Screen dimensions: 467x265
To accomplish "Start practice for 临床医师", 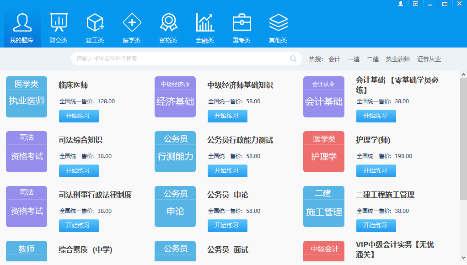I will pyautogui.click(x=79, y=116).
